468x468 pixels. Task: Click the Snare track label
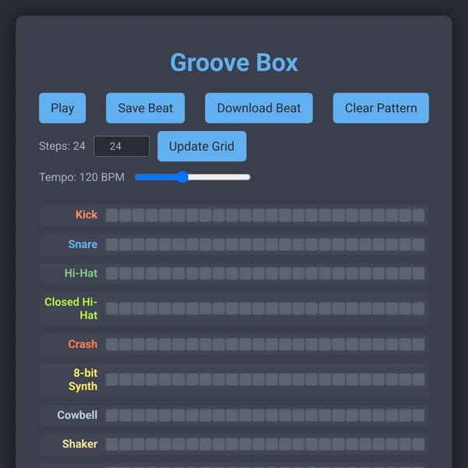(x=83, y=244)
